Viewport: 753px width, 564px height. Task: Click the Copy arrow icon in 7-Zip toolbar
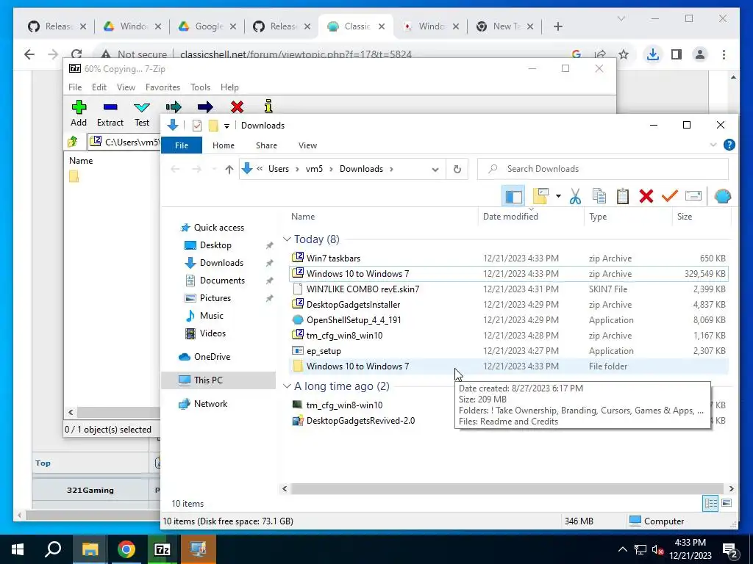[174, 106]
